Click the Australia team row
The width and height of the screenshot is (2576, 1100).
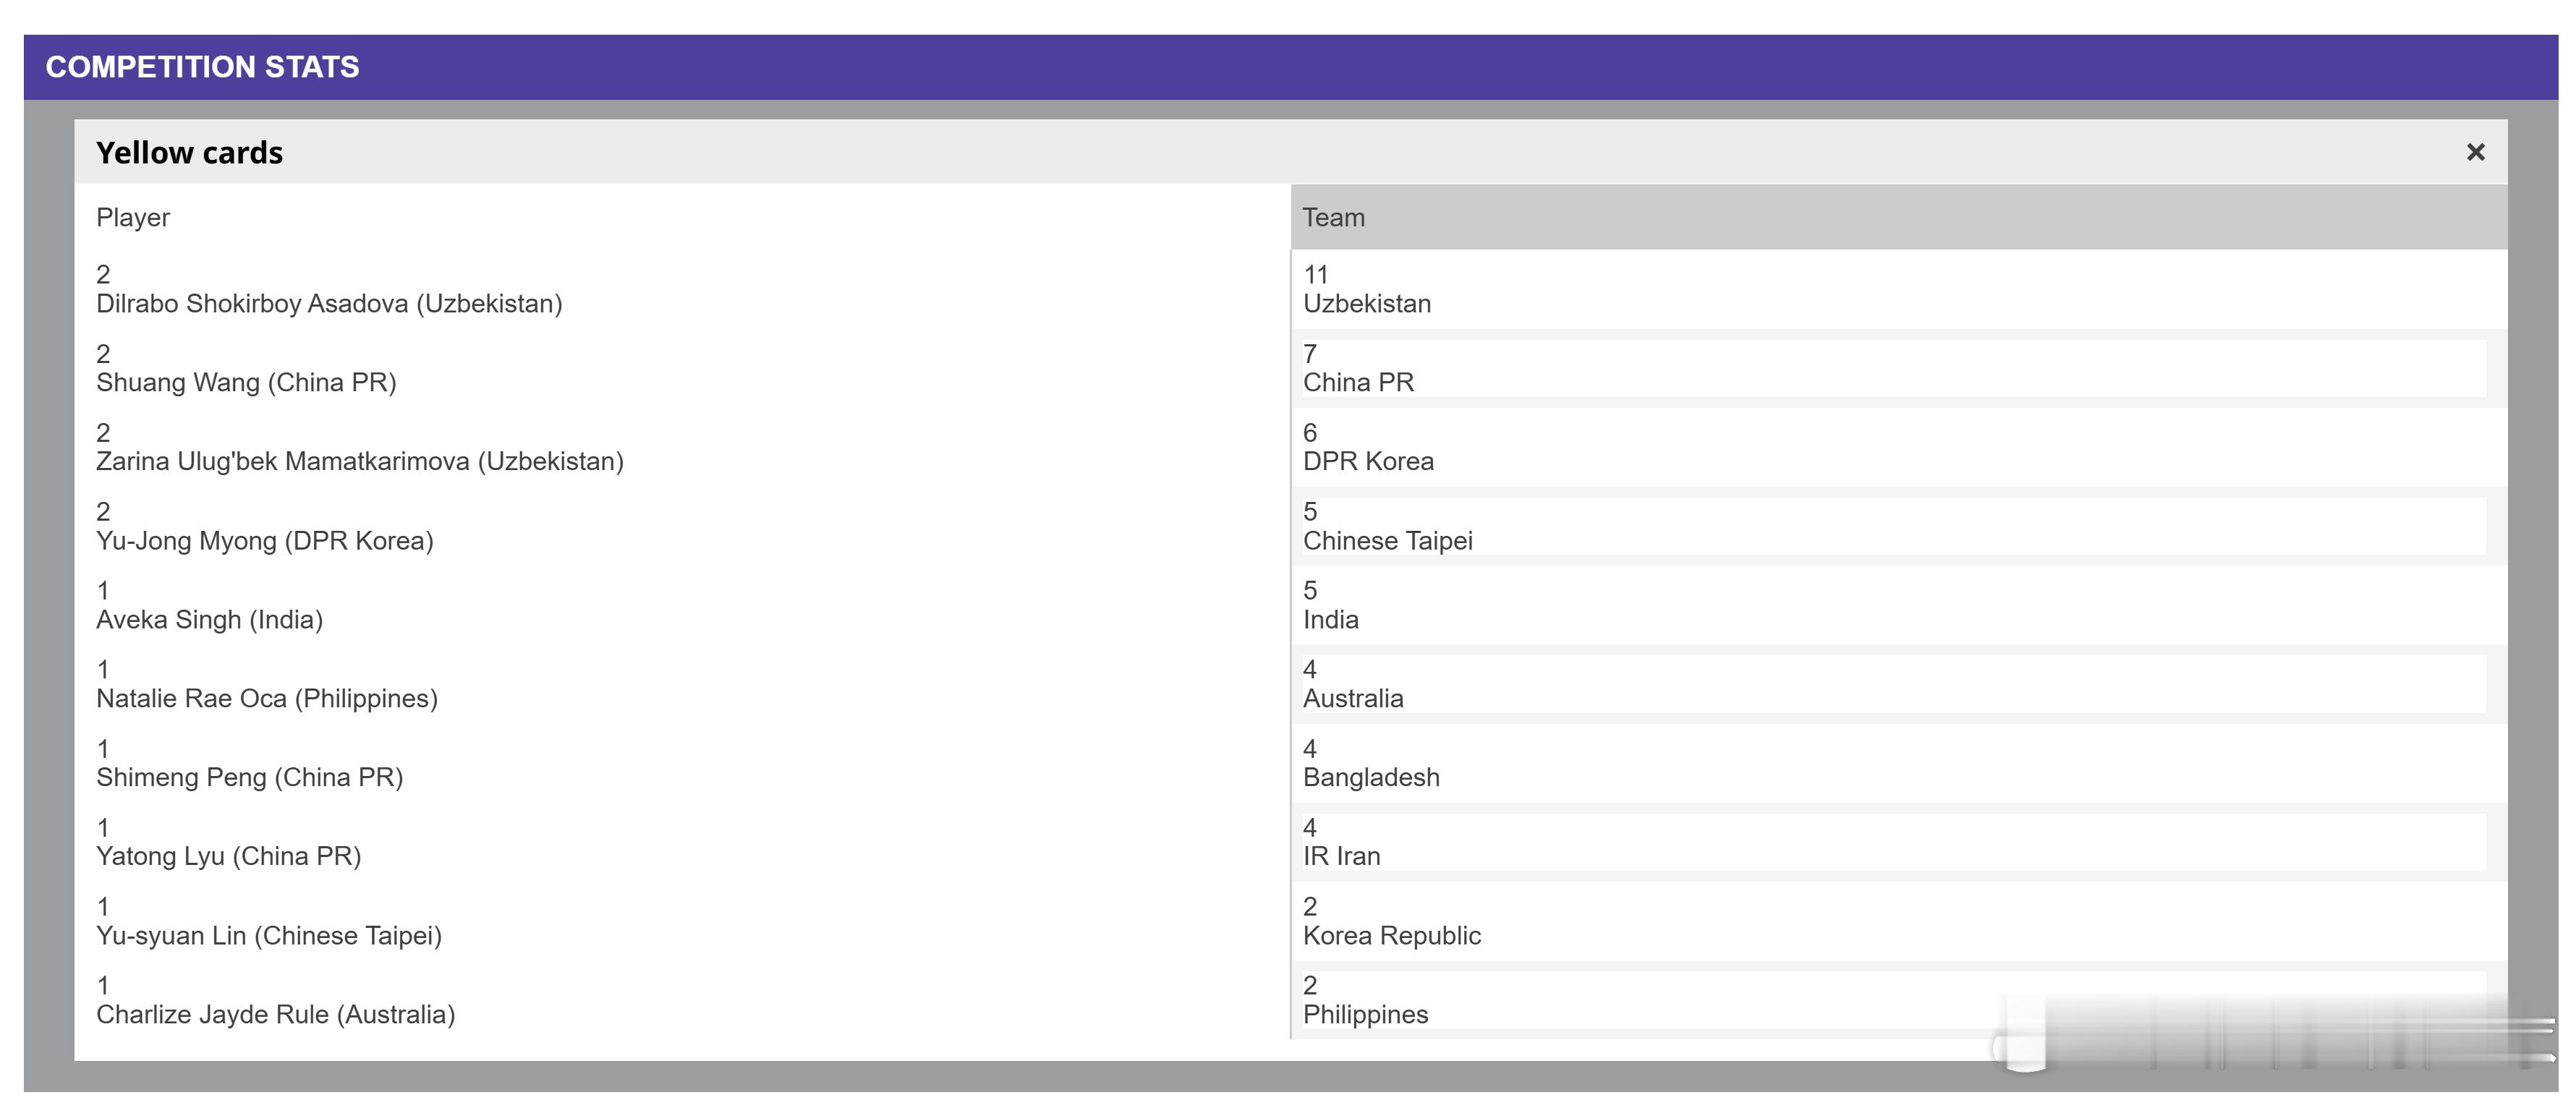1352,698
